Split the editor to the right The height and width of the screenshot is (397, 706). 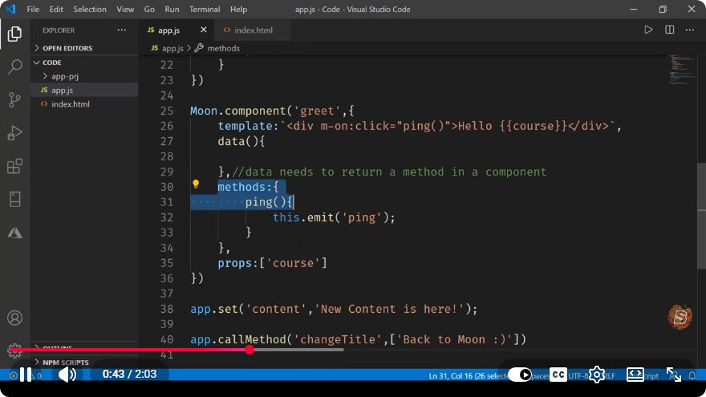click(x=670, y=30)
